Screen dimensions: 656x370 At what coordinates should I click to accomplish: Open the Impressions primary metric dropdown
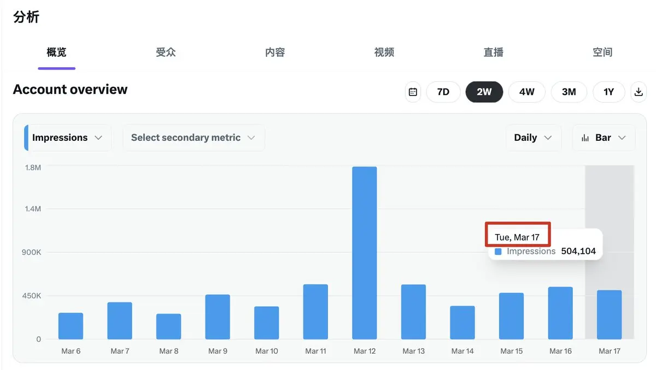pos(68,138)
